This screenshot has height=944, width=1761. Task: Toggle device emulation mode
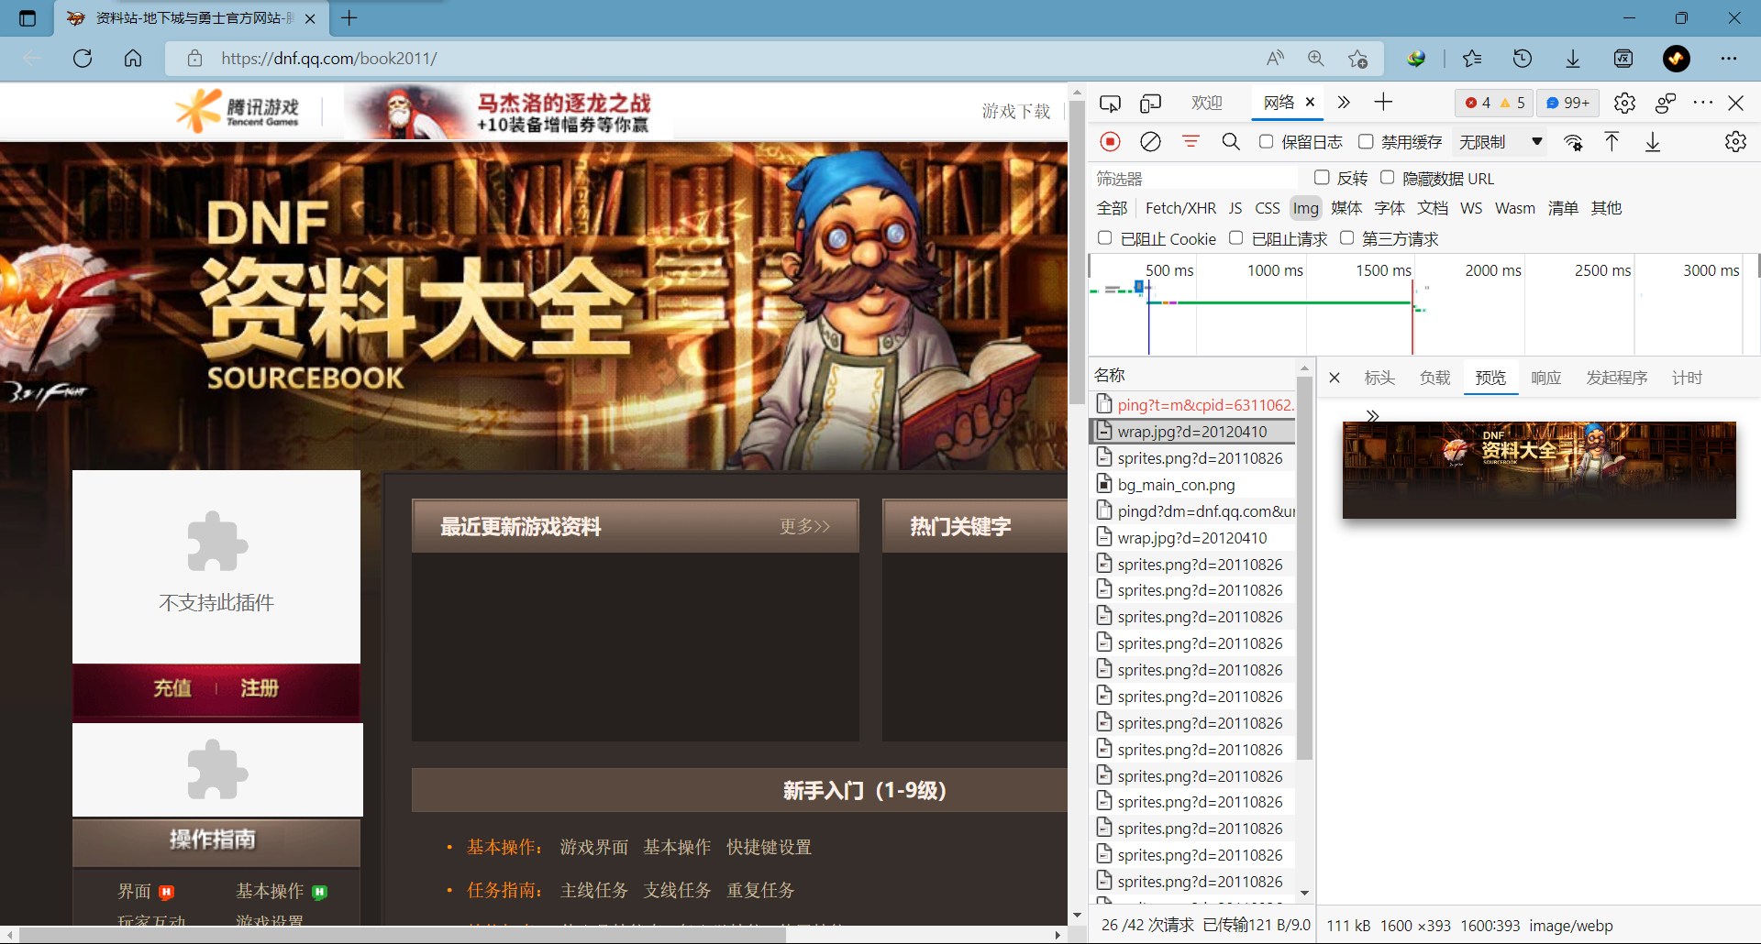click(x=1151, y=103)
